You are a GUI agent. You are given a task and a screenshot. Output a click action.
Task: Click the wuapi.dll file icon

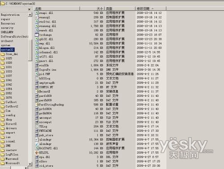coord(37,13)
